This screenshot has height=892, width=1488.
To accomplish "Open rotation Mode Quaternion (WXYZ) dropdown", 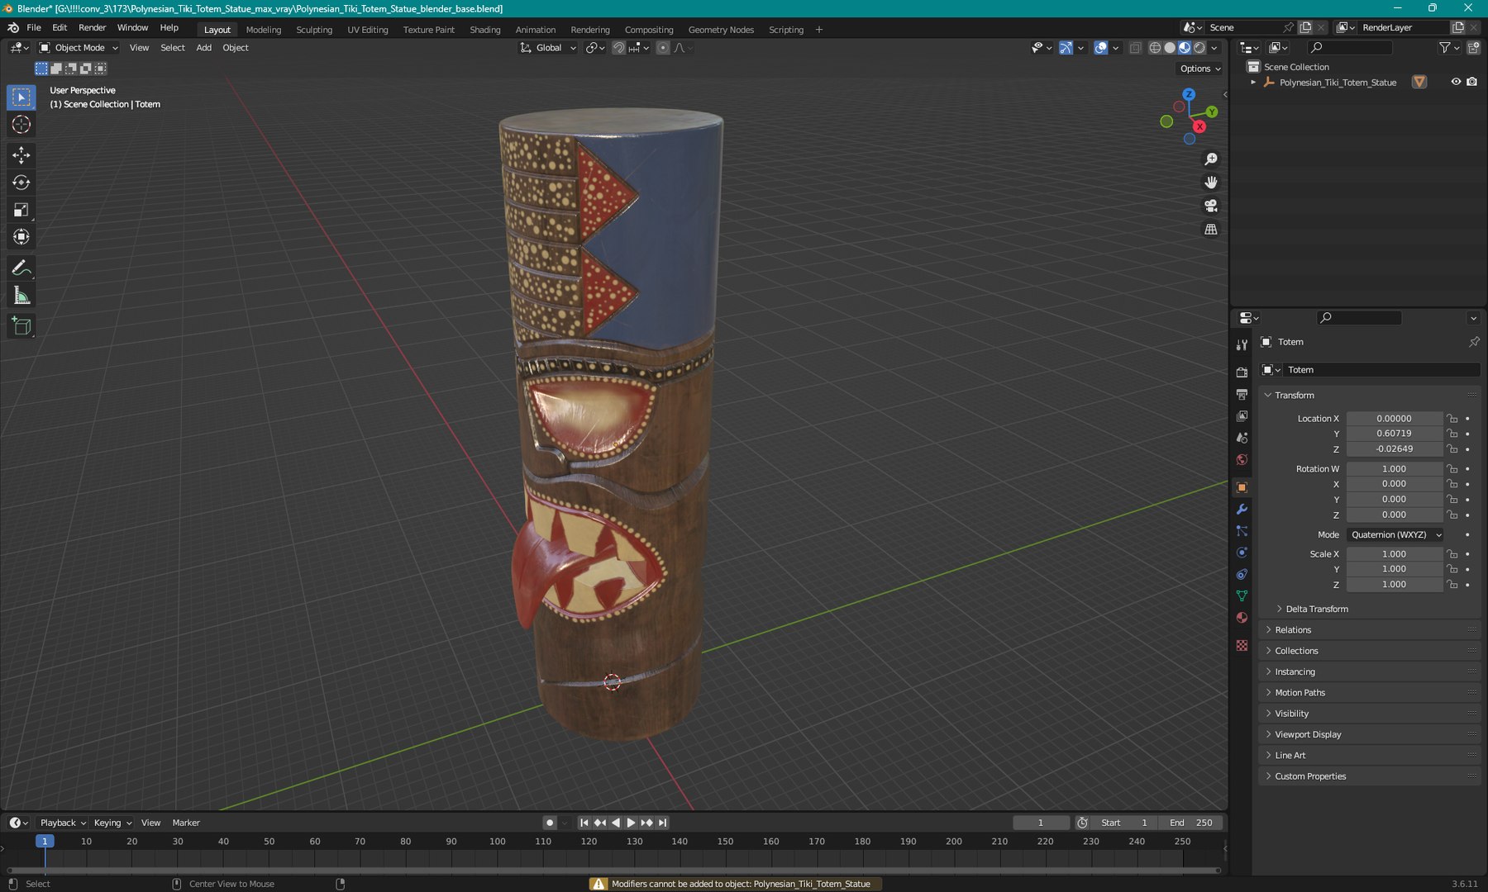I will pos(1395,535).
